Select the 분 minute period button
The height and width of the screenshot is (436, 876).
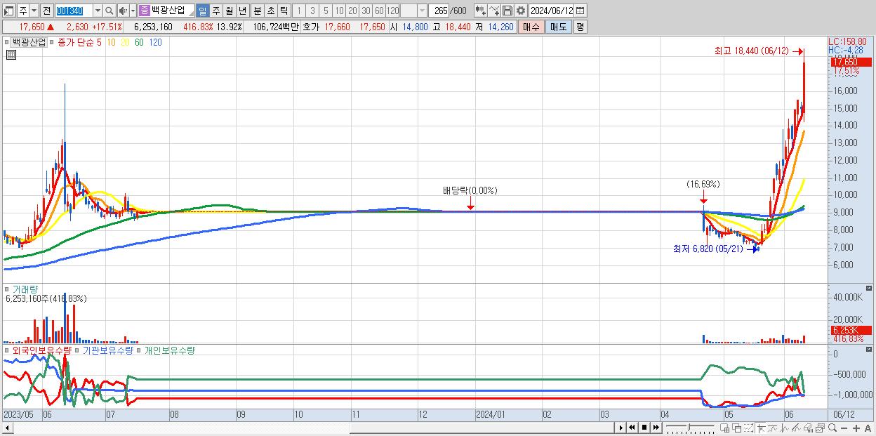tap(257, 11)
